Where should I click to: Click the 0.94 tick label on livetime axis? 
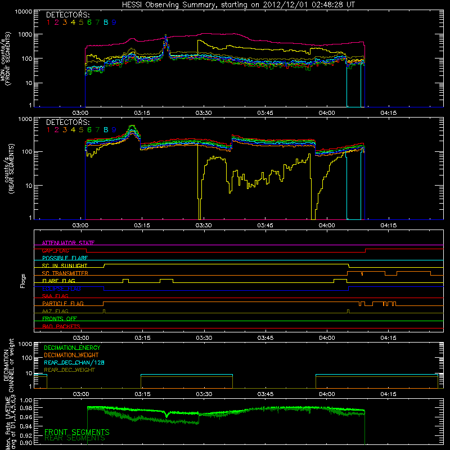coord(26,426)
